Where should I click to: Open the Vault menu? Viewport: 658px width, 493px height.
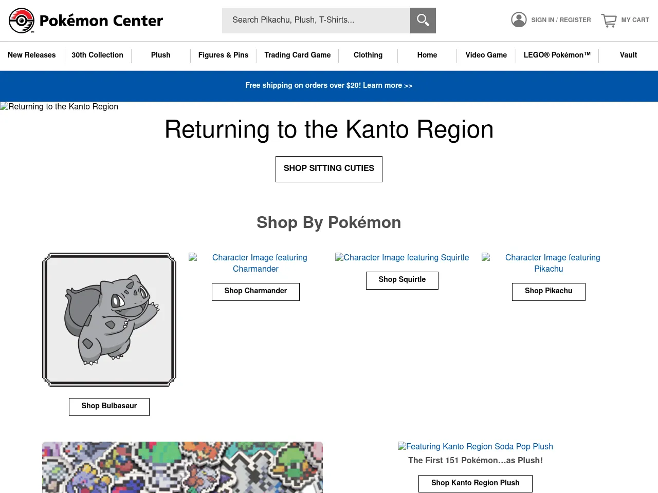[x=628, y=55]
